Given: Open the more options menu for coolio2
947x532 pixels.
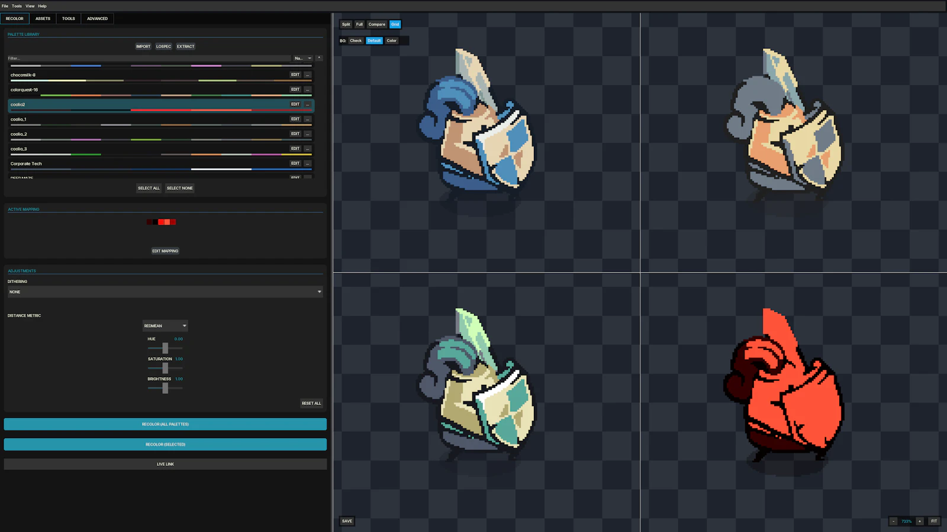Looking at the screenshot, I should pyautogui.click(x=307, y=105).
